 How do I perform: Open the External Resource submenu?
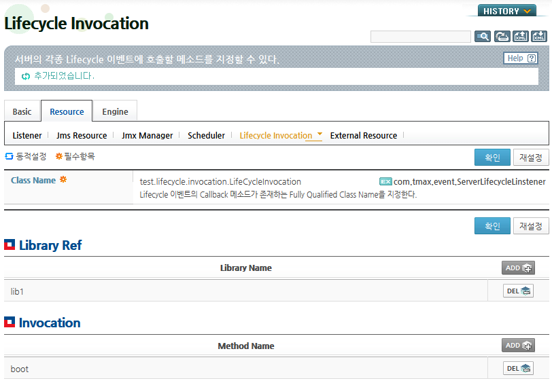(363, 135)
